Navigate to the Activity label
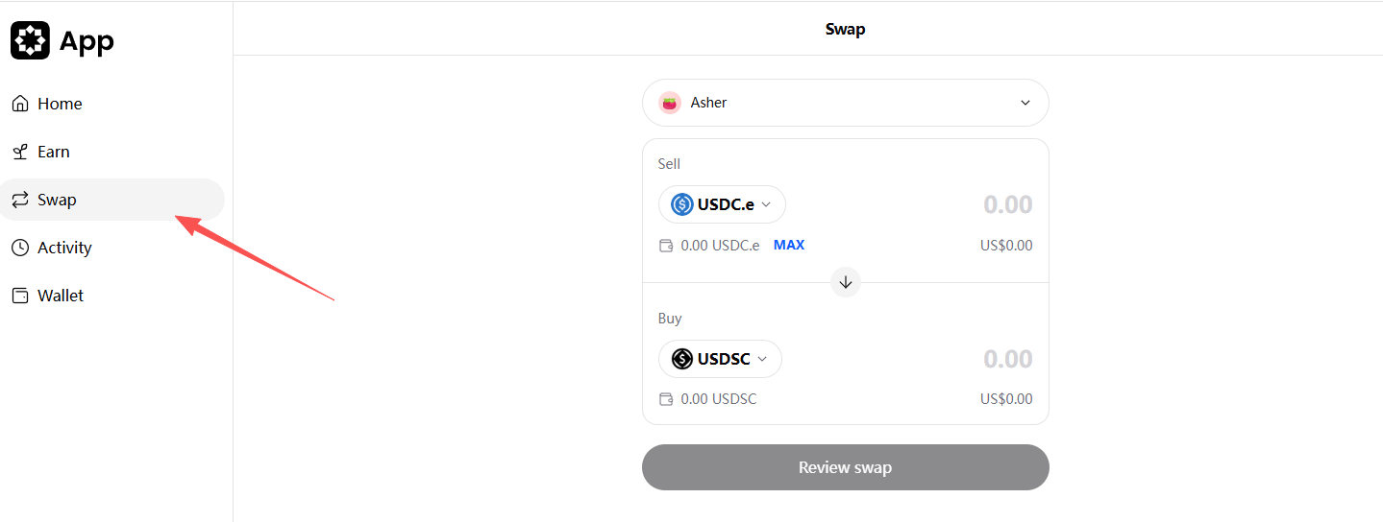This screenshot has height=522, width=1383. pyautogui.click(x=64, y=248)
